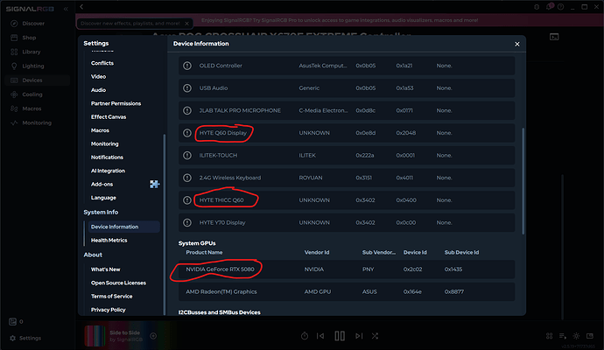
Task: Open What's New under About
Action: 106,269
